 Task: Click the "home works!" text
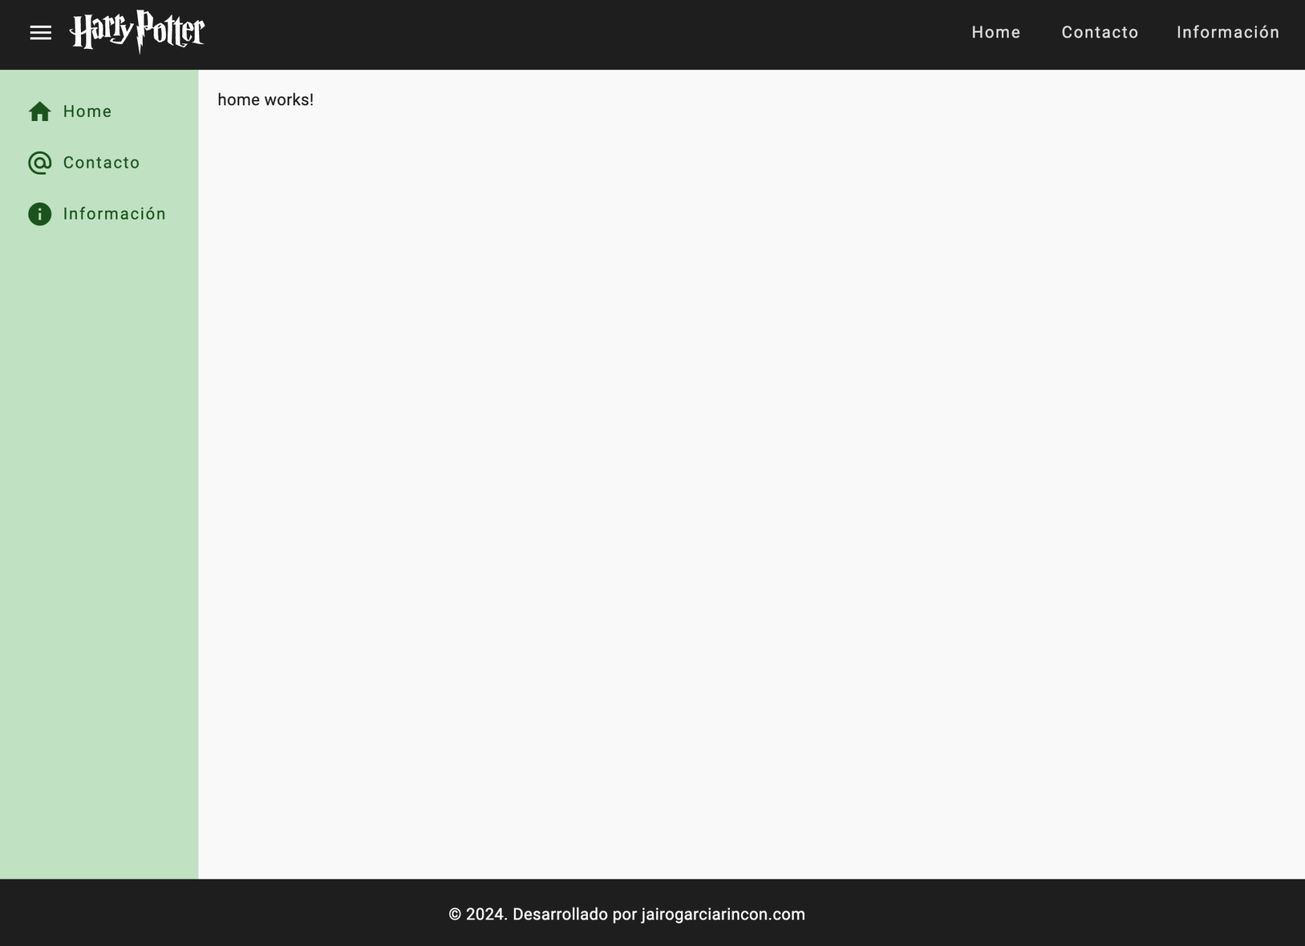click(x=265, y=100)
